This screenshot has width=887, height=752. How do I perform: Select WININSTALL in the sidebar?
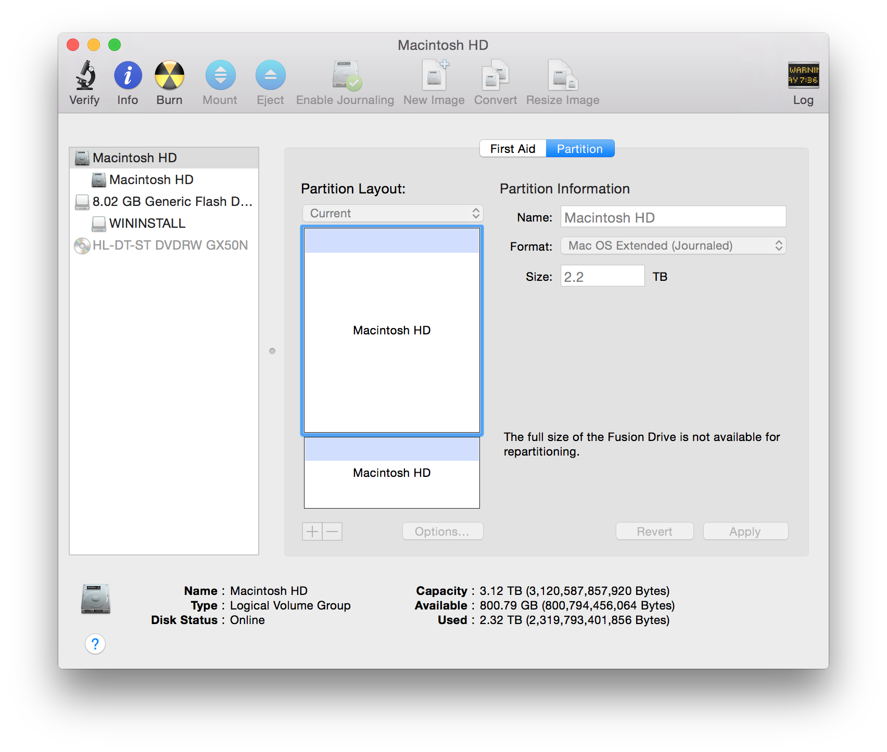coord(147,224)
